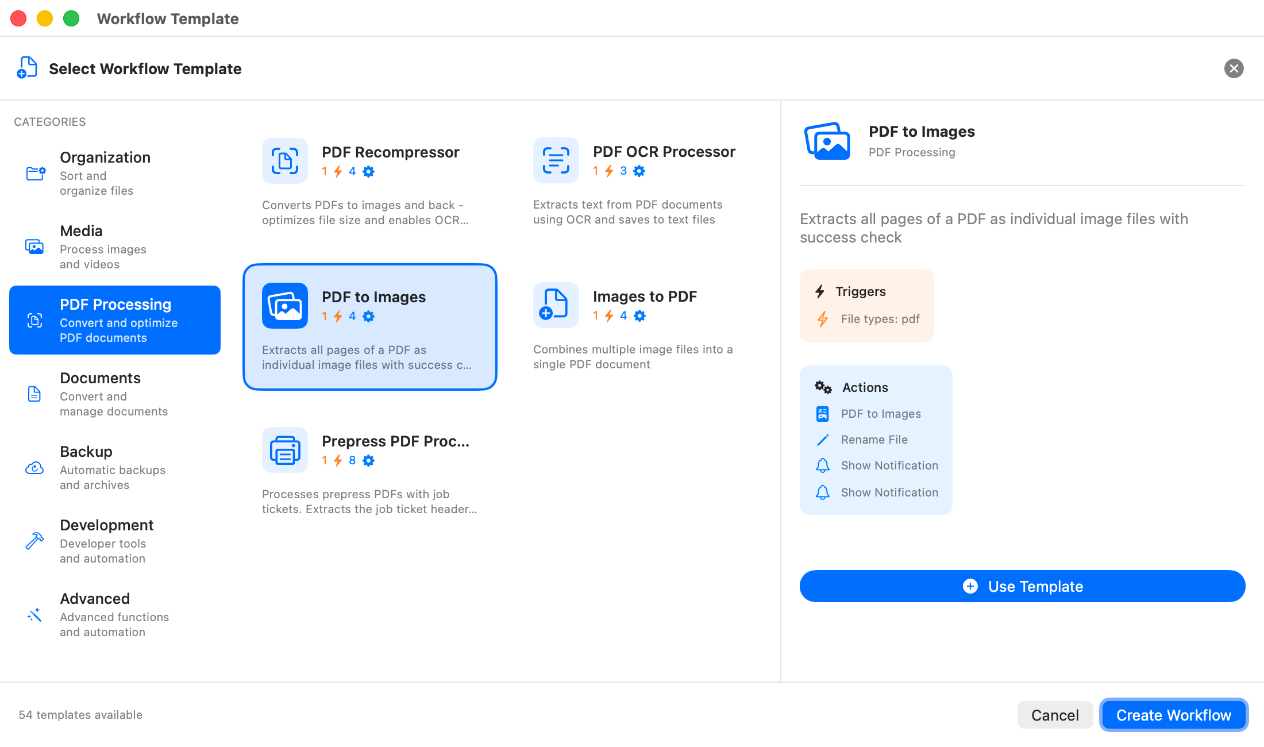Click the Use Template button
The width and height of the screenshot is (1264, 747).
point(1022,586)
